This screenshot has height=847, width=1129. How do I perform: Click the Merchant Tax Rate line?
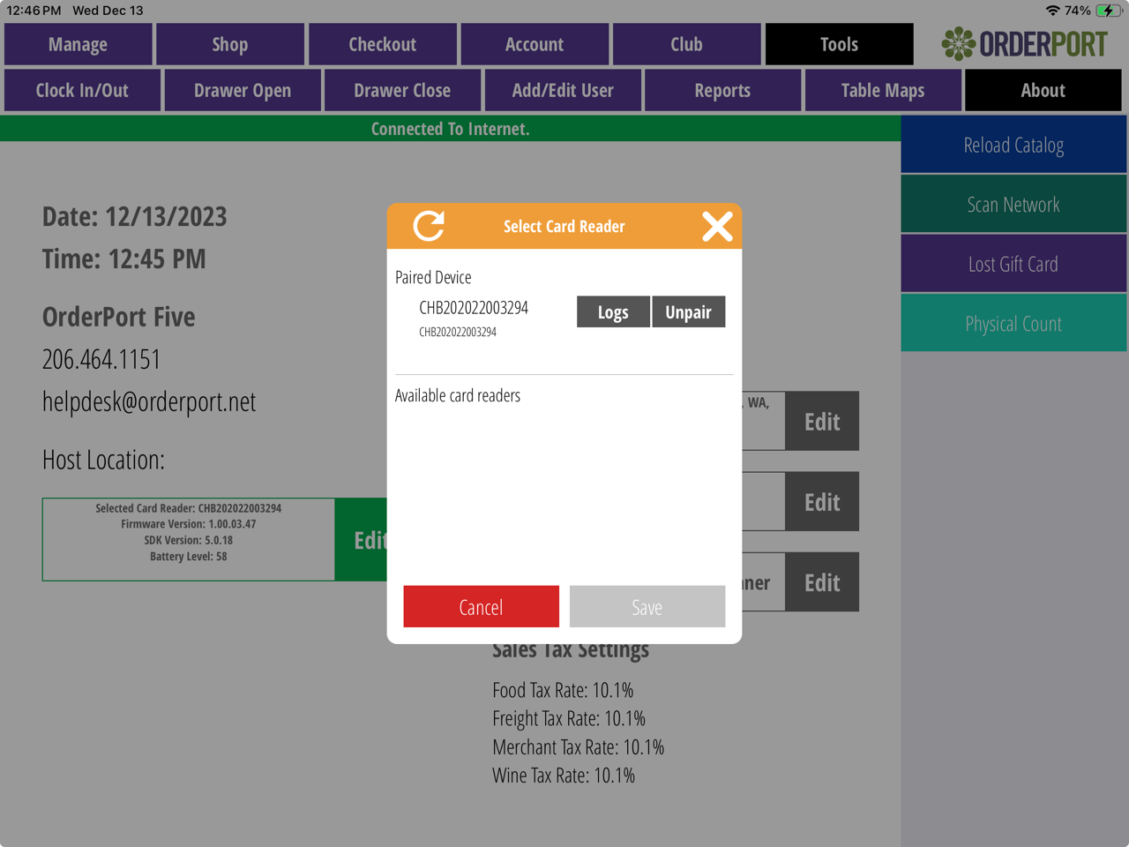click(x=579, y=747)
